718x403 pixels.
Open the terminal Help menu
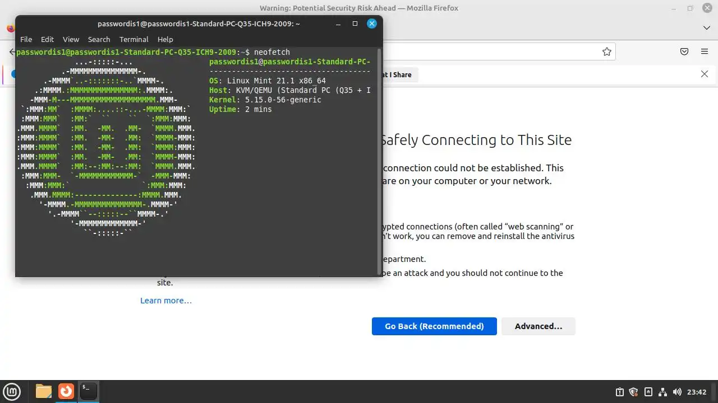pos(165,39)
